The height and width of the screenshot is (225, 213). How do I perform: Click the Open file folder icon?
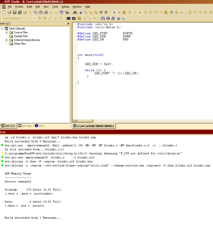(x=10, y=12)
